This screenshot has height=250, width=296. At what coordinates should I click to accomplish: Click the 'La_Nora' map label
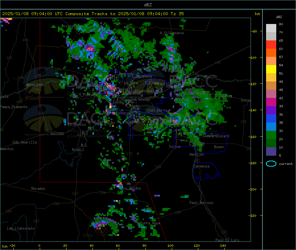pyautogui.click(x=131, y=83)
